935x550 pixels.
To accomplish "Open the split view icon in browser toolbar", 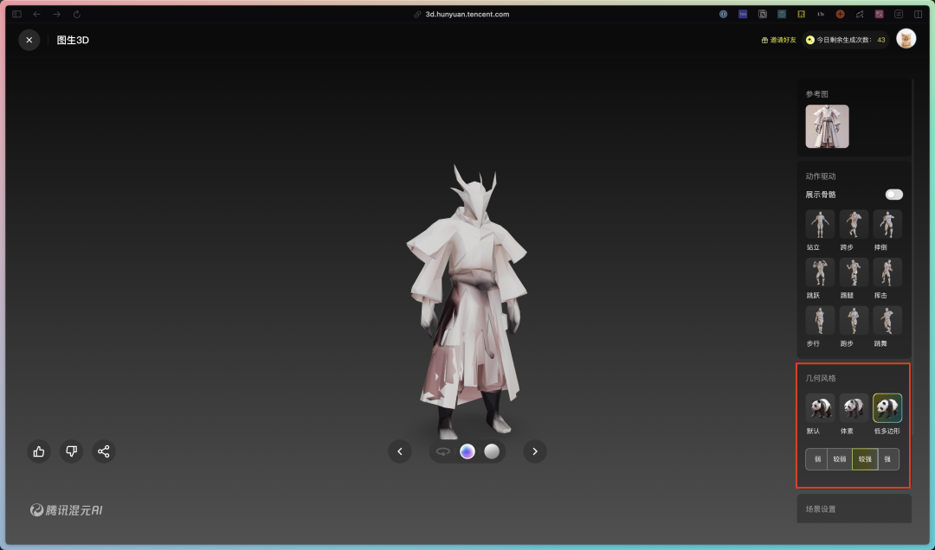I will 919,15.
